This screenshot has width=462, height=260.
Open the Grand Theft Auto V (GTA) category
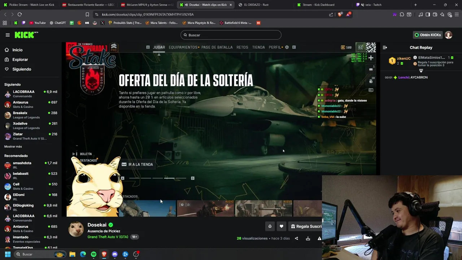tap(108, 237)
